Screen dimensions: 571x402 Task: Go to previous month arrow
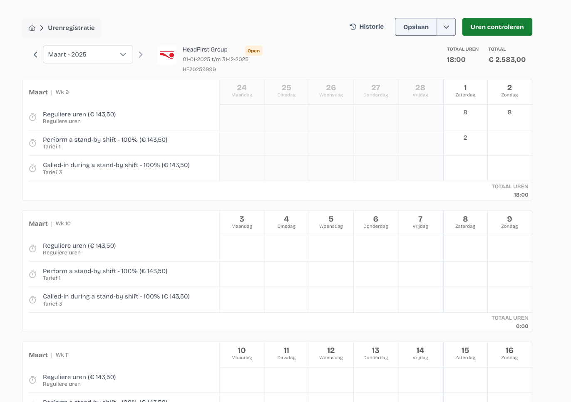click(x=35, y=54)
